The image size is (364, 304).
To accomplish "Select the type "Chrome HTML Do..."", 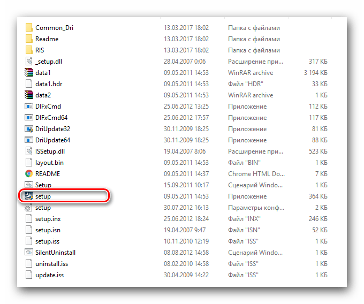I will coord(256,174).
